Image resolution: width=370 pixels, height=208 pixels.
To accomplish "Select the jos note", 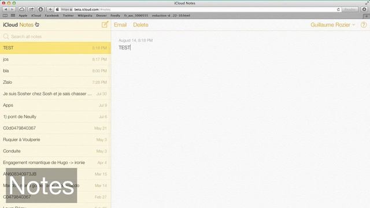I will coord(55,60).
